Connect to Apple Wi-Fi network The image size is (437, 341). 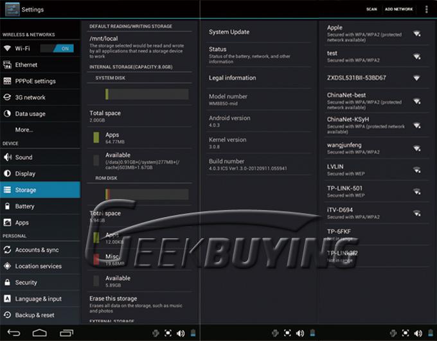(x=376, y=33)
